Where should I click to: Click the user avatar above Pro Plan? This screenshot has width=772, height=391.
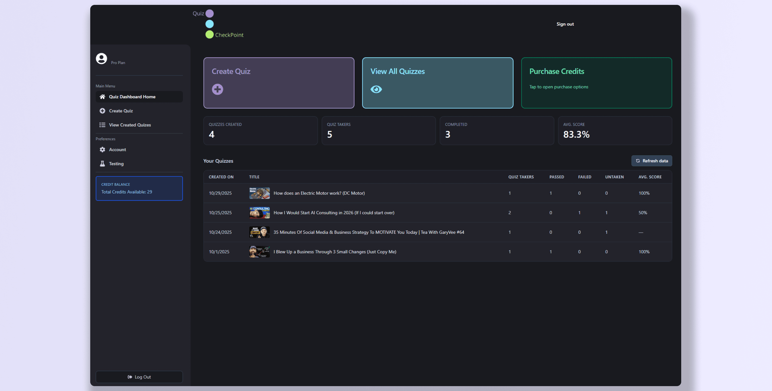(101, 58)
